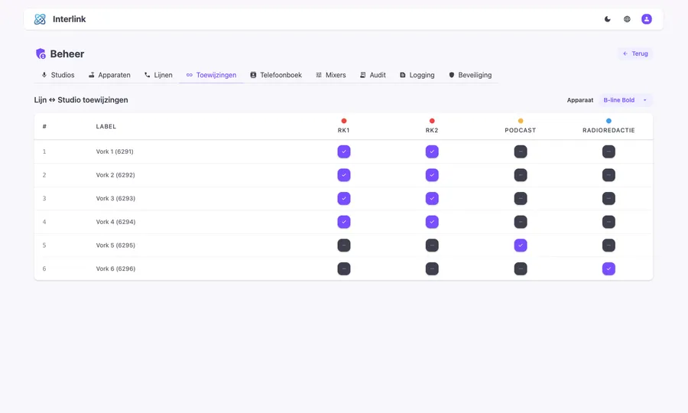The height and width of the screenshot is (413, 688).
Task: Assign Vork 6 (6296) to RK2
Action: pyautogui.click(x=432, y=268)
